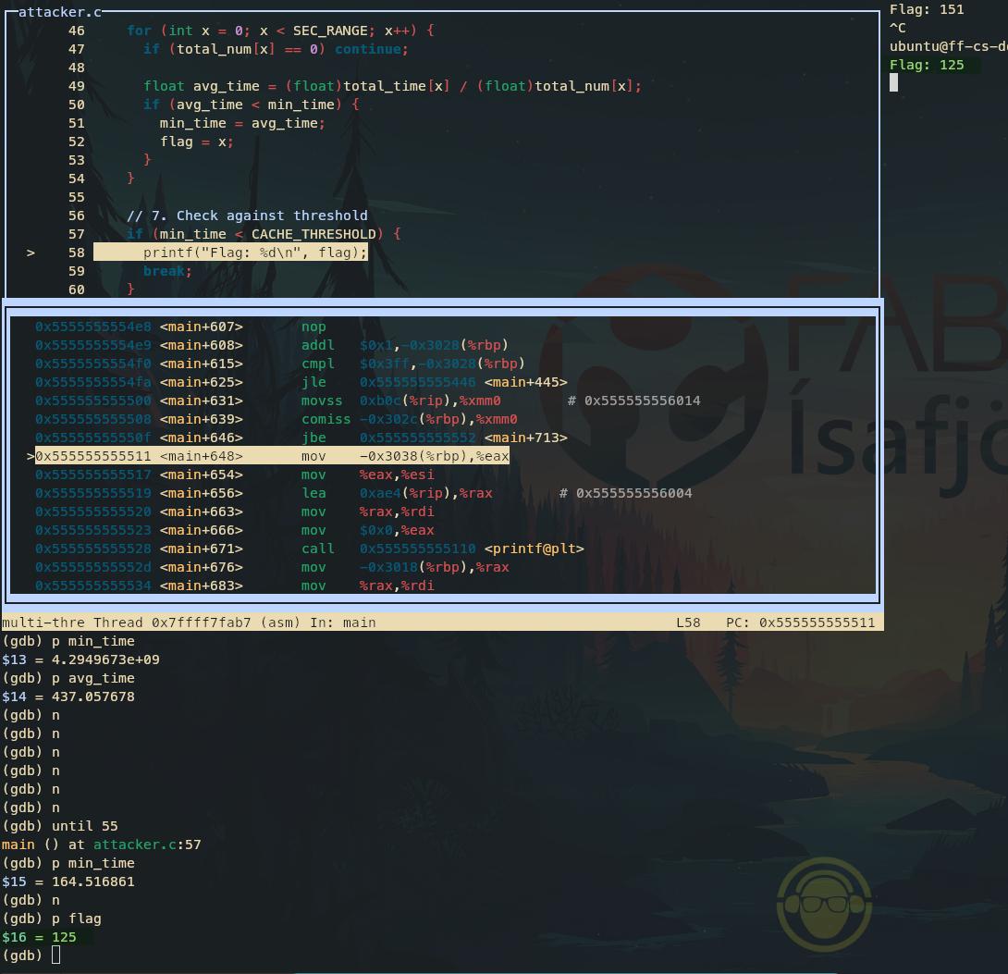1008x974 pixels.
Task: Select the 'main () at attacker.c:57' output line
Action: pyautogui.click(x=102, y=845)
